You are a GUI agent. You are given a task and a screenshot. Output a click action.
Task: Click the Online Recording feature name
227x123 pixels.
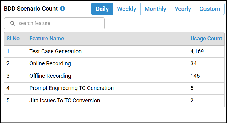[50, 63]
